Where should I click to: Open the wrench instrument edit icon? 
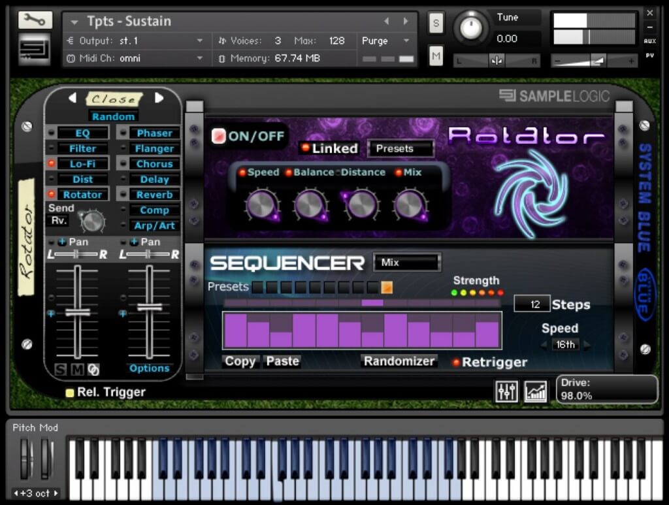pos(35,20)
